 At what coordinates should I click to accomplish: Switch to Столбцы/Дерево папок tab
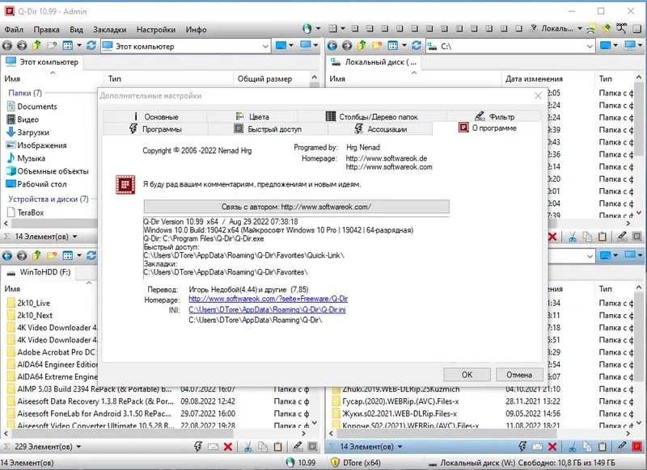pos(372,116)
